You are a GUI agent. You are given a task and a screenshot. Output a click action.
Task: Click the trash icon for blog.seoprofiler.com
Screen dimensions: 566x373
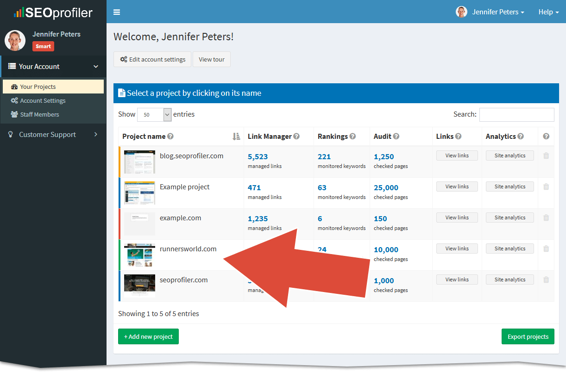point(546,156)
